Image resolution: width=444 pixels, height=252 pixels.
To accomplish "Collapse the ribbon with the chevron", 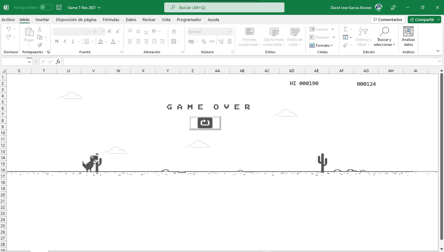I will click(x=438, y=51).
